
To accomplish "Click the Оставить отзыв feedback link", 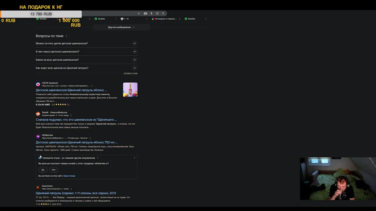I will tap(130, 73).
